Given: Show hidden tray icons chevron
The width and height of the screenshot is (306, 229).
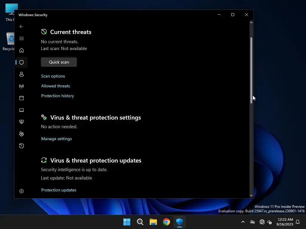Looking at the screenshot, I should 243,222.
